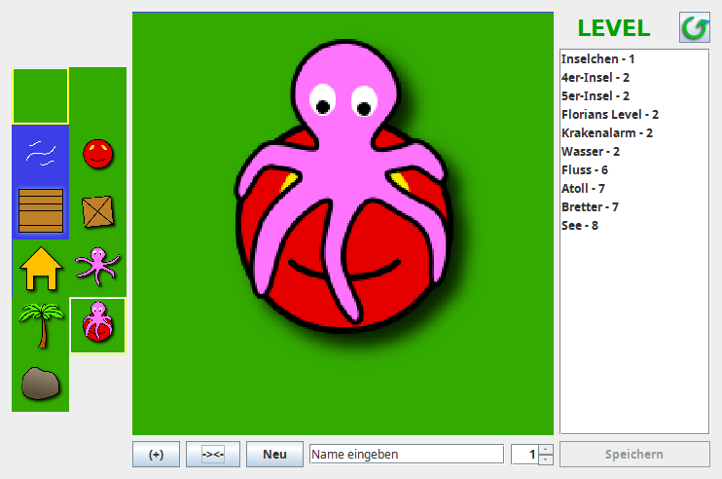Click the -><- shrink button
Screen dimensions: 722x479
pos(213,454)
